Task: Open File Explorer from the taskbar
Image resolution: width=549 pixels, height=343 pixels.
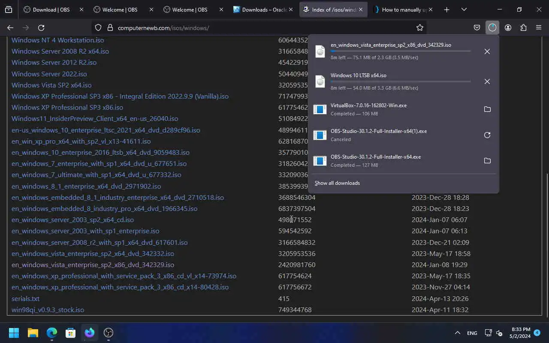Action: click(x=33, y=333)
